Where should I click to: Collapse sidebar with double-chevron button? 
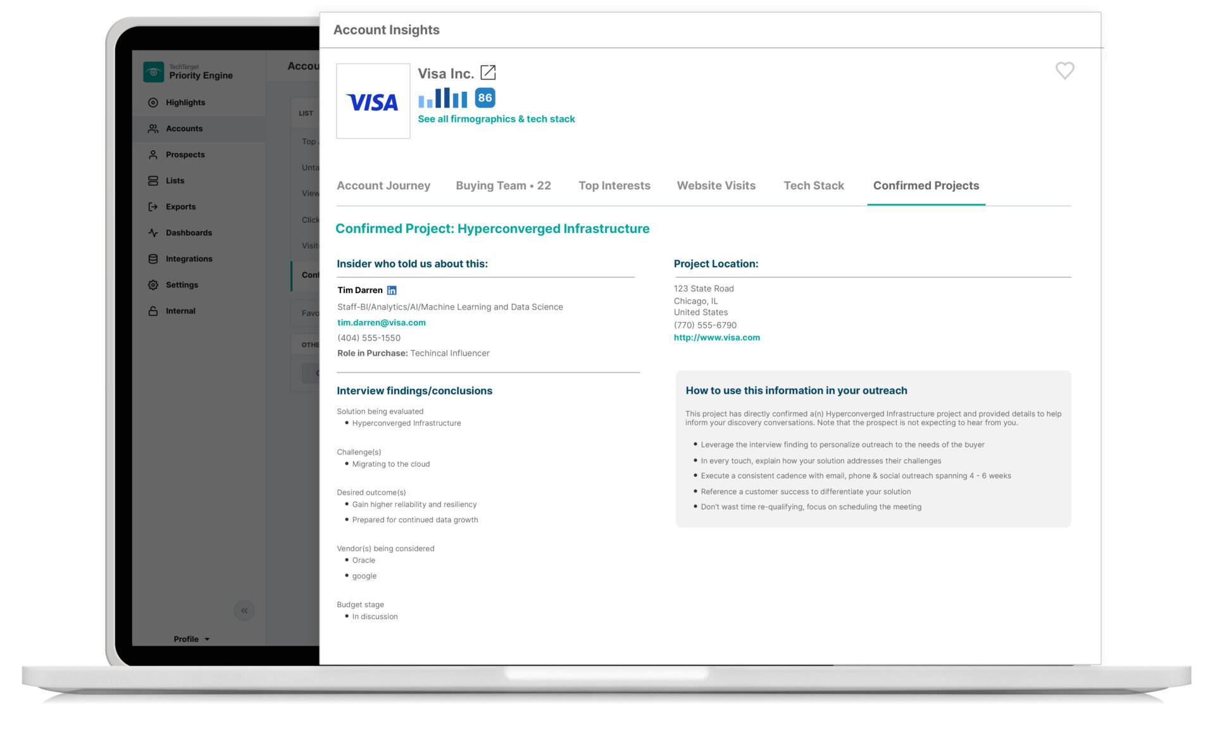pos(244,611)
